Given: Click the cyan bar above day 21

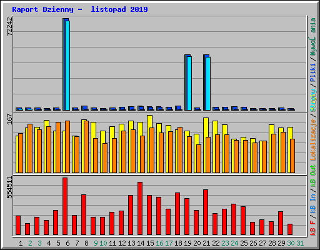Looking at the screenshot, I should click(208, 84).
